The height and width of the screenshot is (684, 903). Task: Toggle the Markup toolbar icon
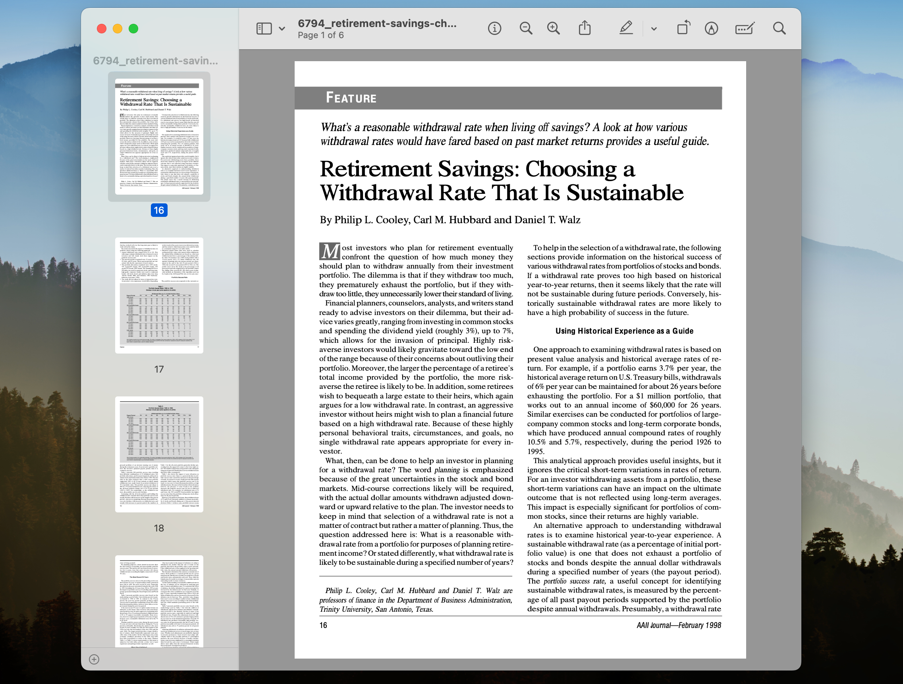[711, 29]
